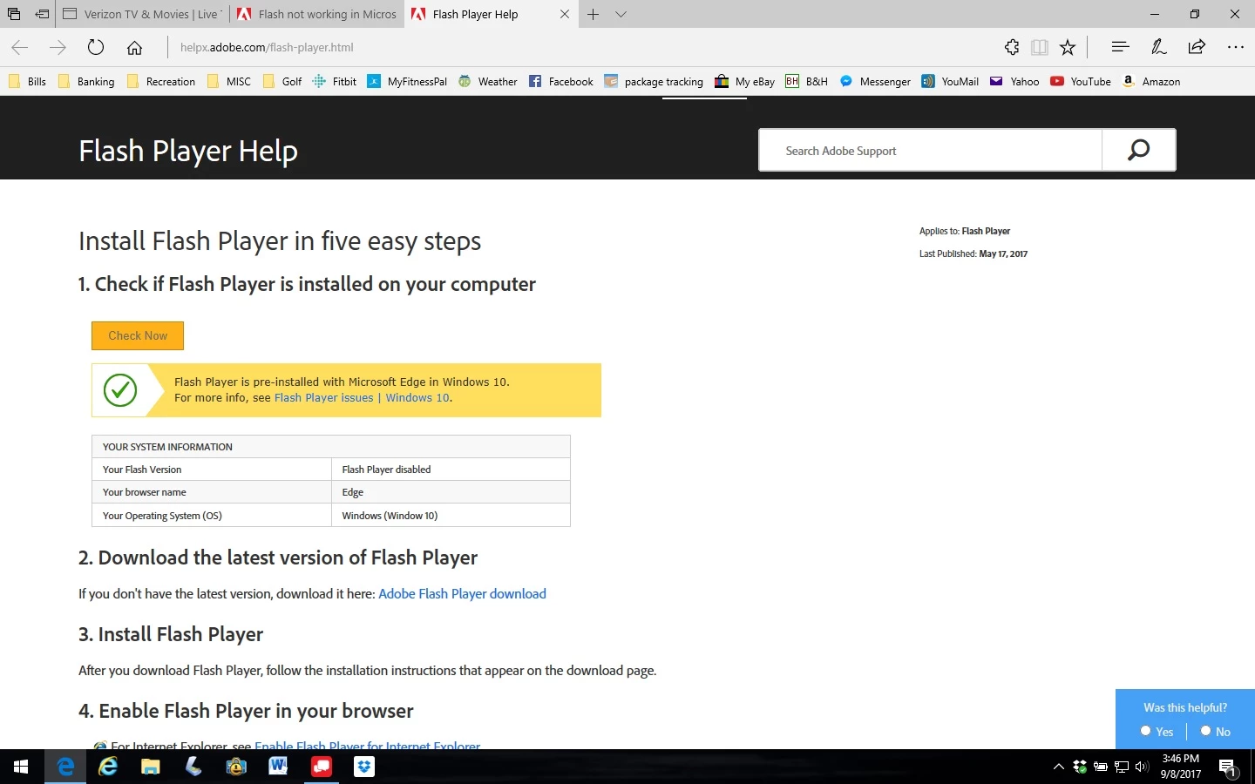The width and height of the screenshot is (1255, 784).
Task: Switch to Flash not working tab
Action: pos(317,14)
